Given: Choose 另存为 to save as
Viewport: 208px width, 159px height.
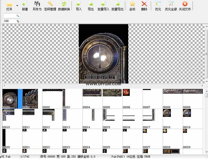Looking at the screenshot, I should click(x=37, y=6).
